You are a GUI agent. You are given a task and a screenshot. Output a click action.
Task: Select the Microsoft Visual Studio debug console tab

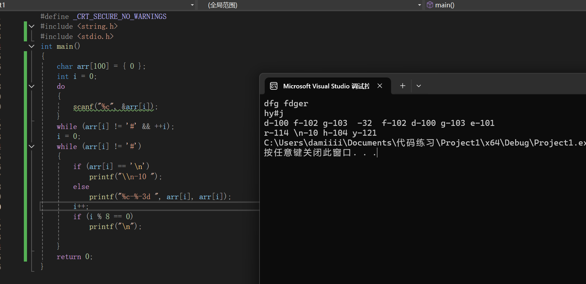click(x=326, y=86)
